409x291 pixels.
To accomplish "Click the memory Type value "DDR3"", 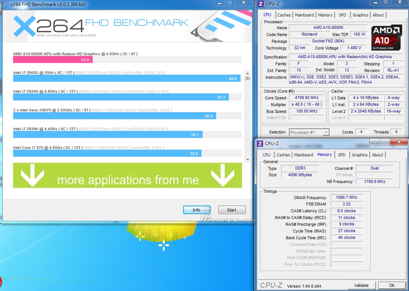I will tap(300, 168).
